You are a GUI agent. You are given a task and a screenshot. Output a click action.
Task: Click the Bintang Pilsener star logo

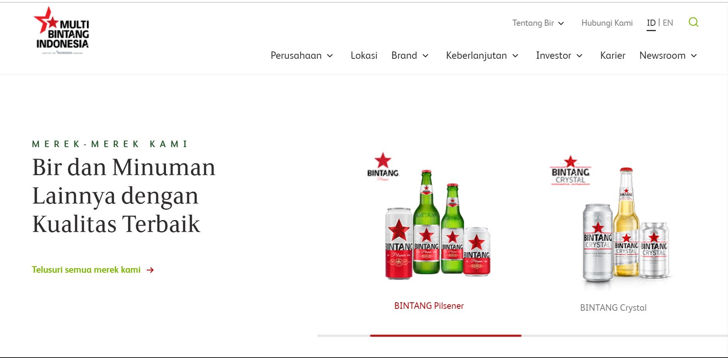click(x=383, y=166)
